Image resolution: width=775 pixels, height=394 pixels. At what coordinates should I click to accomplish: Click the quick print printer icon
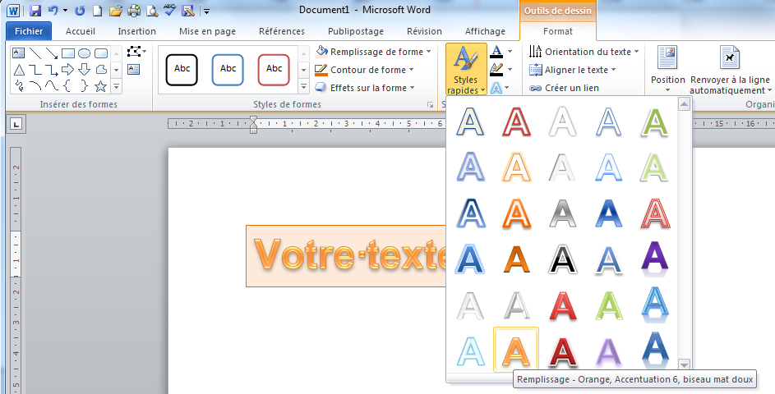tap(134, 11)
